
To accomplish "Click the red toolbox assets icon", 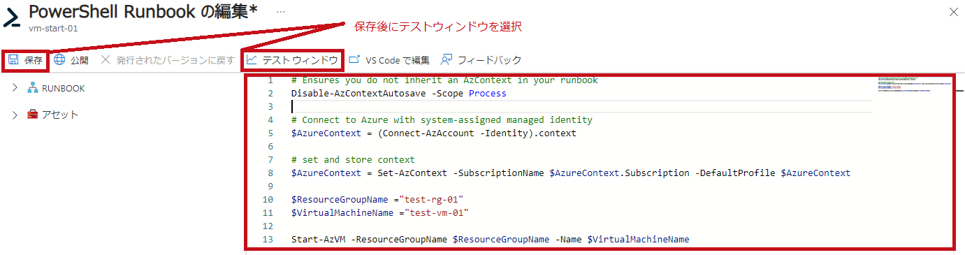I will point(32,115).
